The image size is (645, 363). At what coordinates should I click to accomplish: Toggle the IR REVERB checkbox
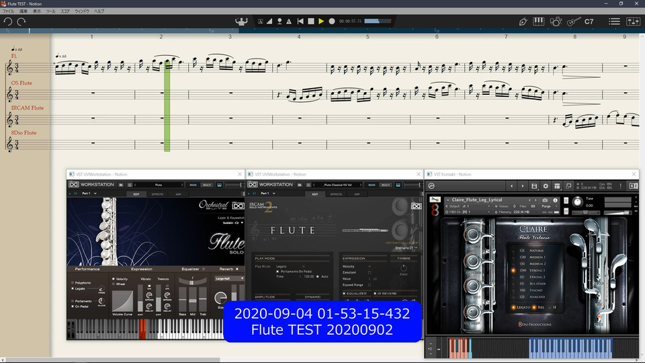click(x=375, y=294)
